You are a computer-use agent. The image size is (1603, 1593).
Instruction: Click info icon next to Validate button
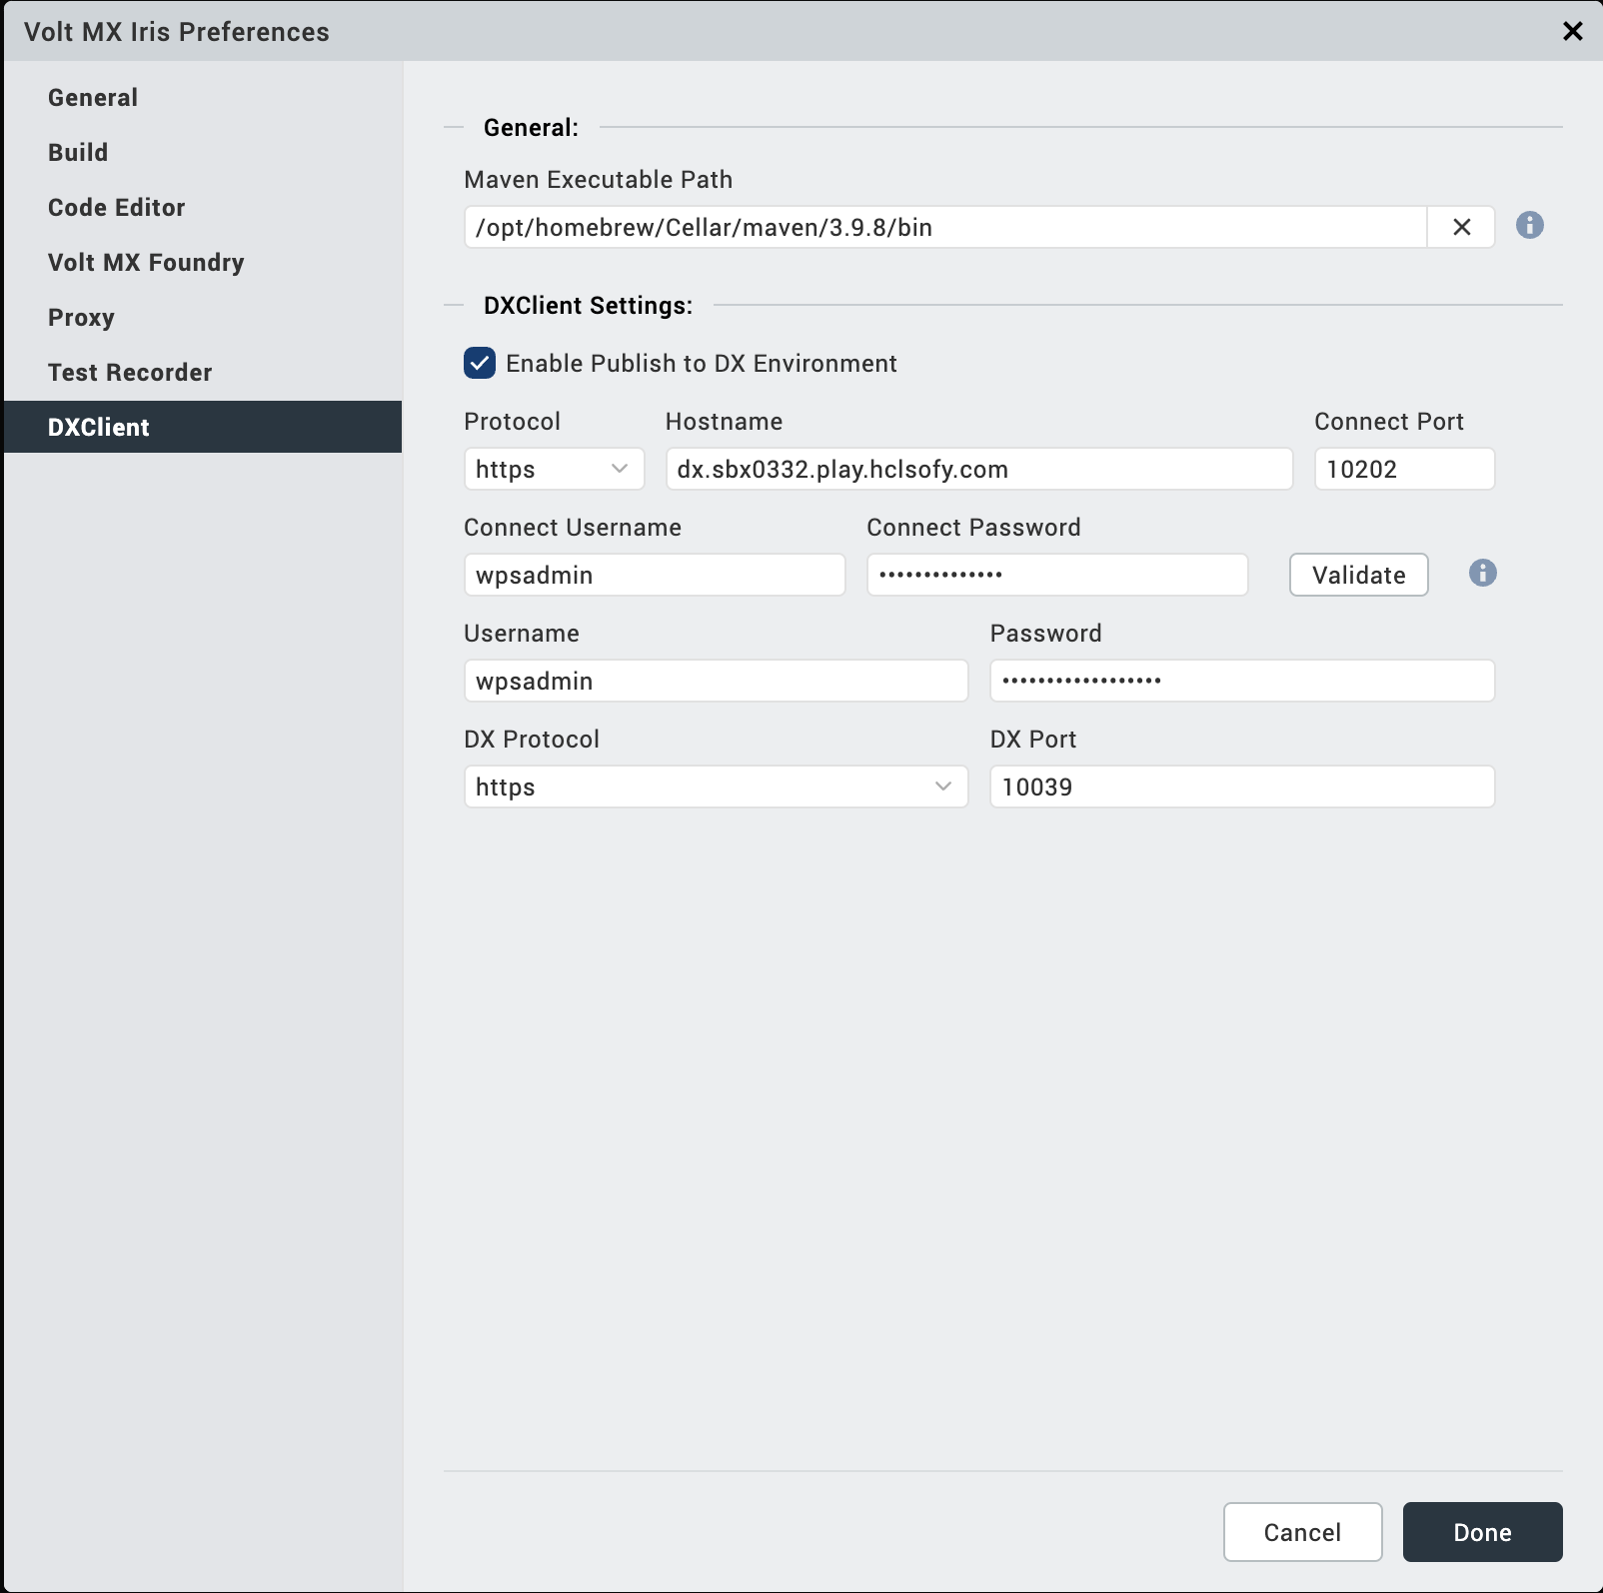[1482, 574]
